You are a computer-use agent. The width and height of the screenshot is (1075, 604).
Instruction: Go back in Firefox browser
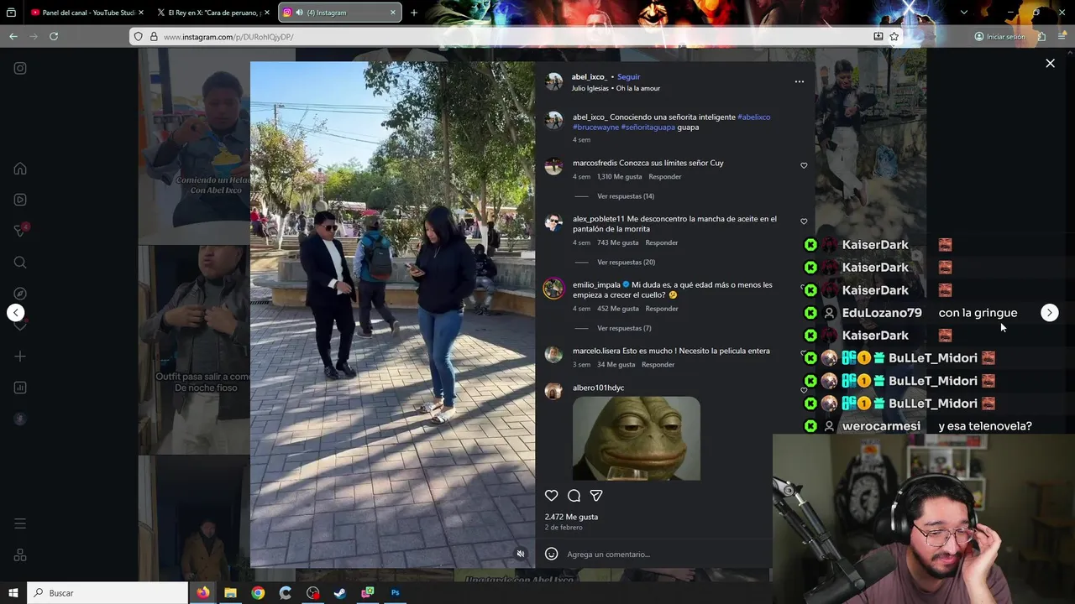pos(13,36)
